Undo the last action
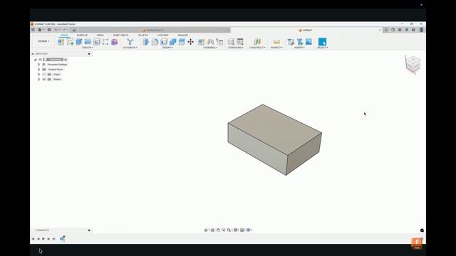This screenshot has height=256, width=456. [x=56, y=30]
